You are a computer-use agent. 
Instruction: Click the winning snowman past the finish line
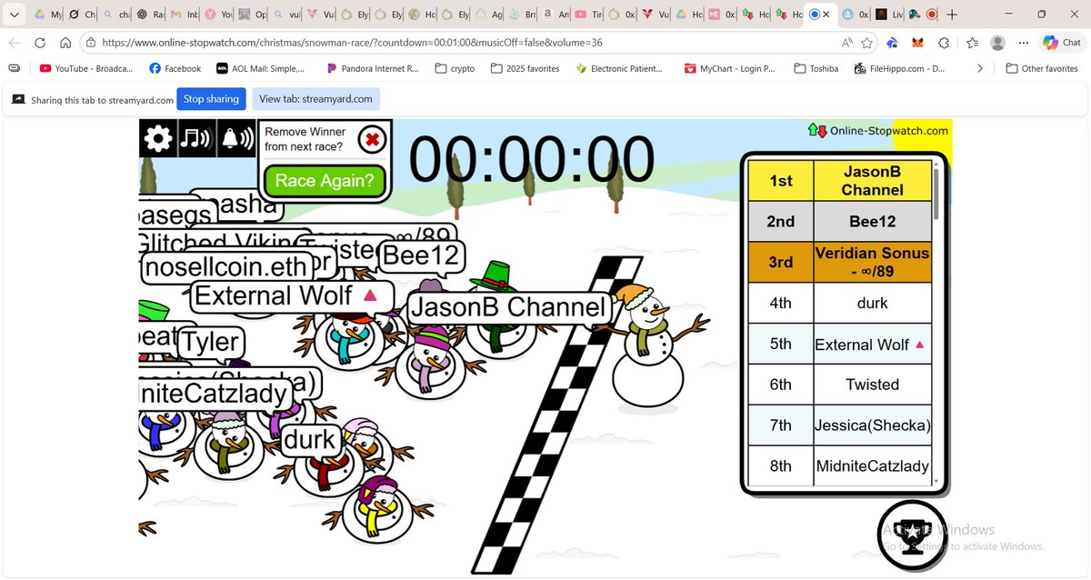(x=648, y=347)
